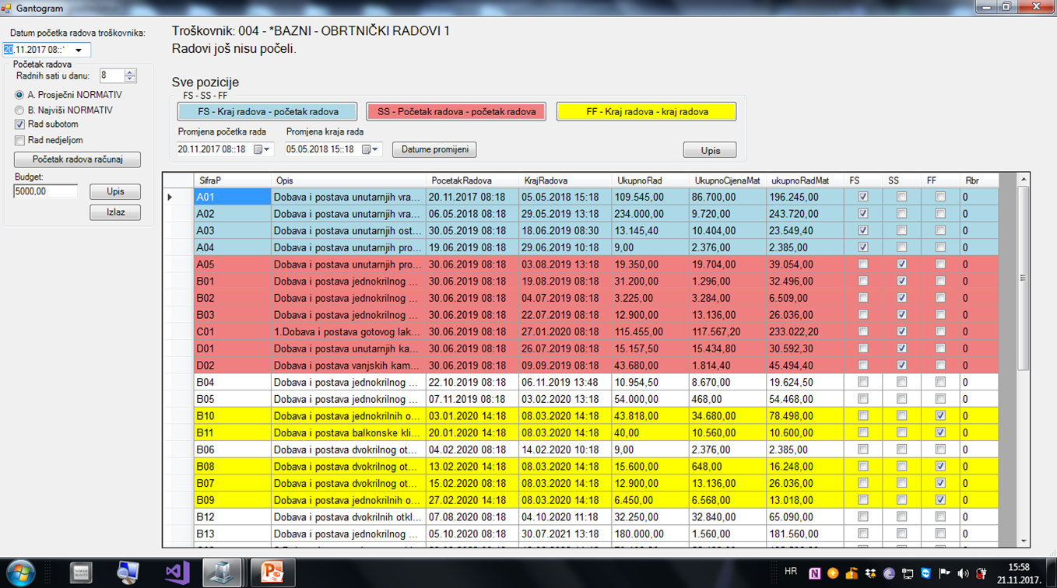
Task: Click the Rbr column header
Action: [978, 180]
